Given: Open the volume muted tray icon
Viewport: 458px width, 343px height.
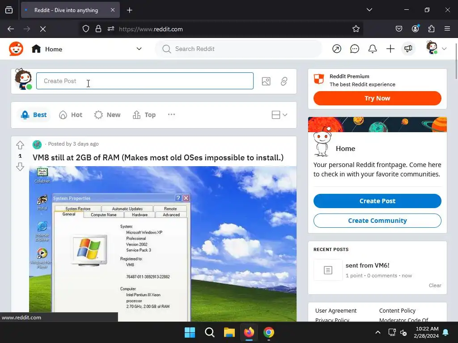Looking at the screenshot, I should coord(404,332).
